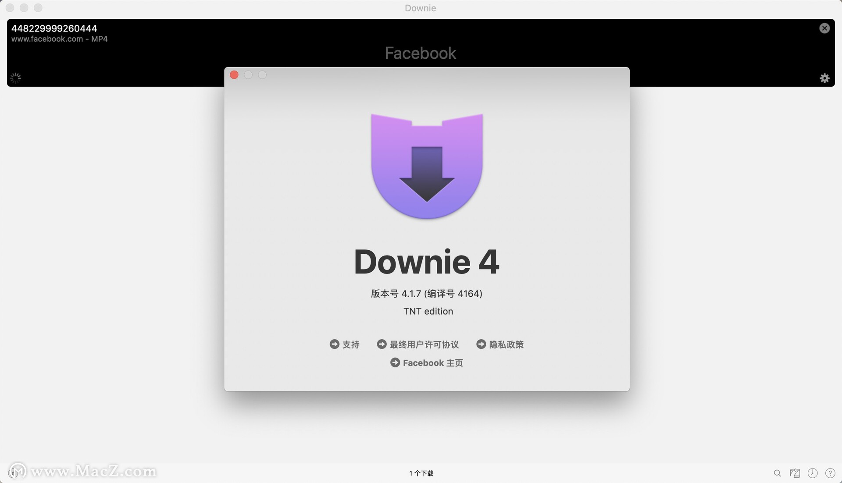
Task: Open help via the question mark icon
Action: click(830, 473)
